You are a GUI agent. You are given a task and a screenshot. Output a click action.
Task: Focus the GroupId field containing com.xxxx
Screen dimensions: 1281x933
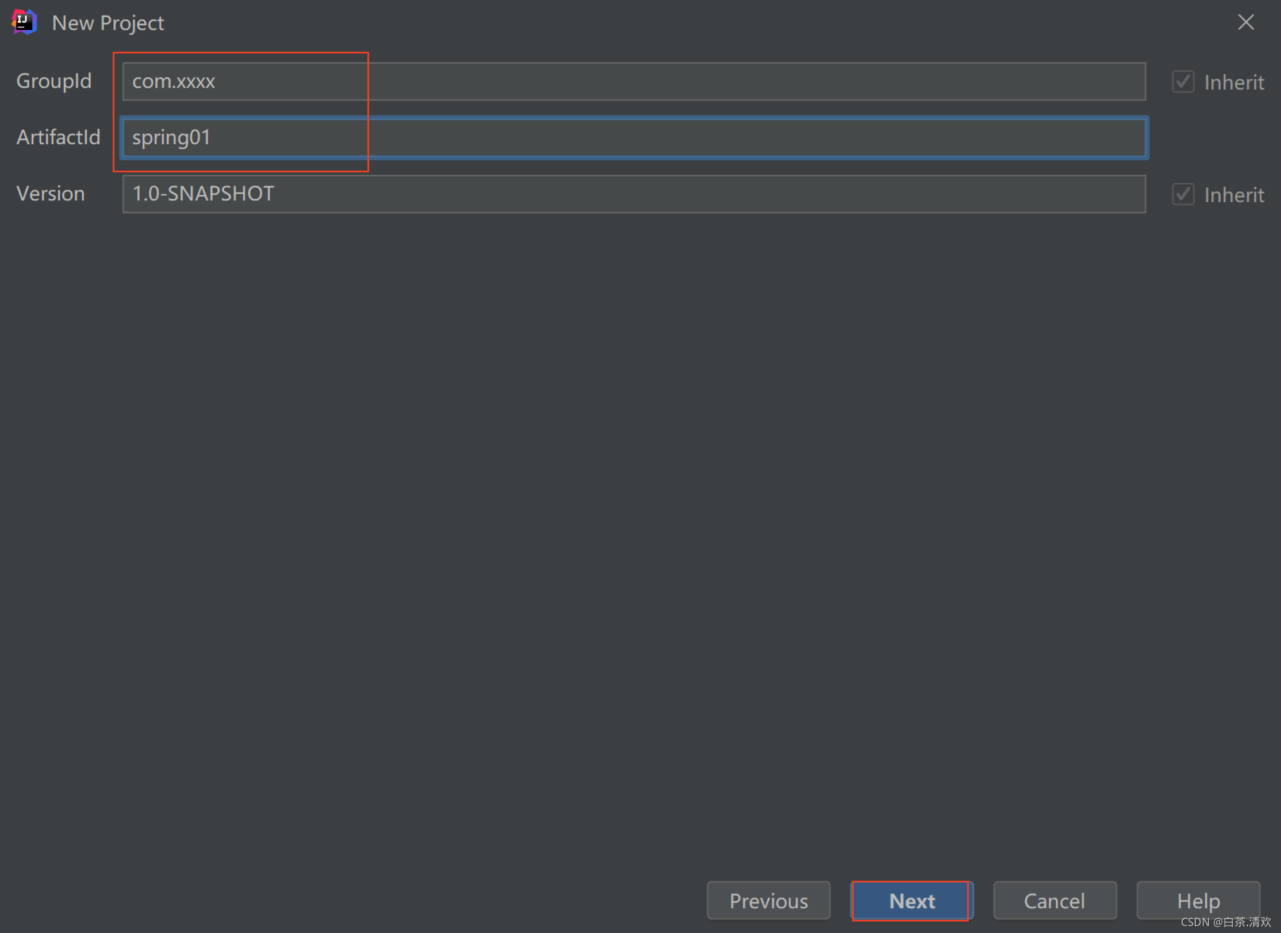[x=632, y=82]
